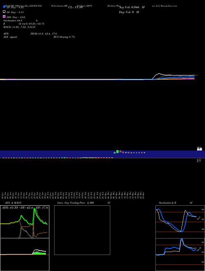This screenshot has height=271, width=205.
Task: Click the large green candle in the volume band
Action: 118,152
